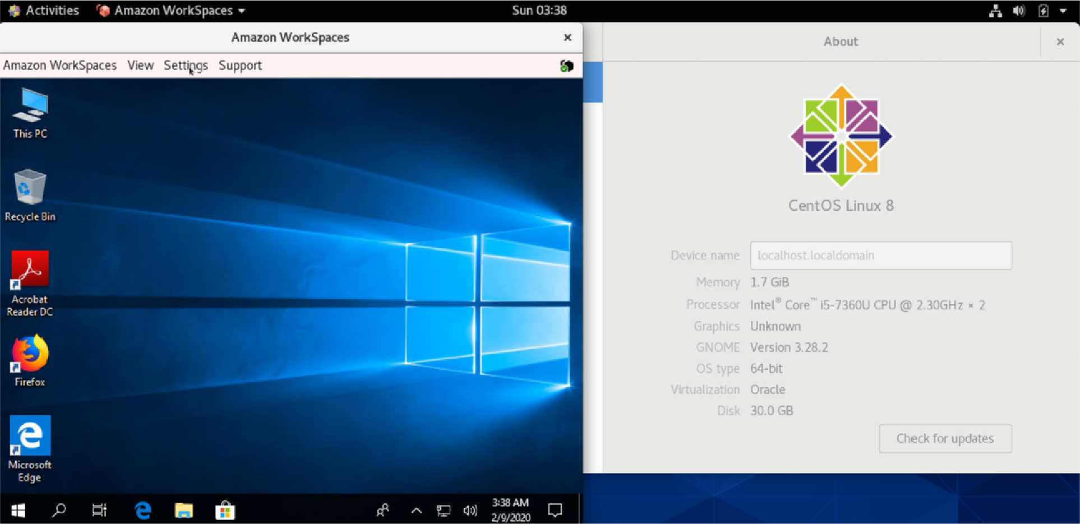Click Check for updates button
Screen dimensions: 1080x524
click(x=945, y=438)
